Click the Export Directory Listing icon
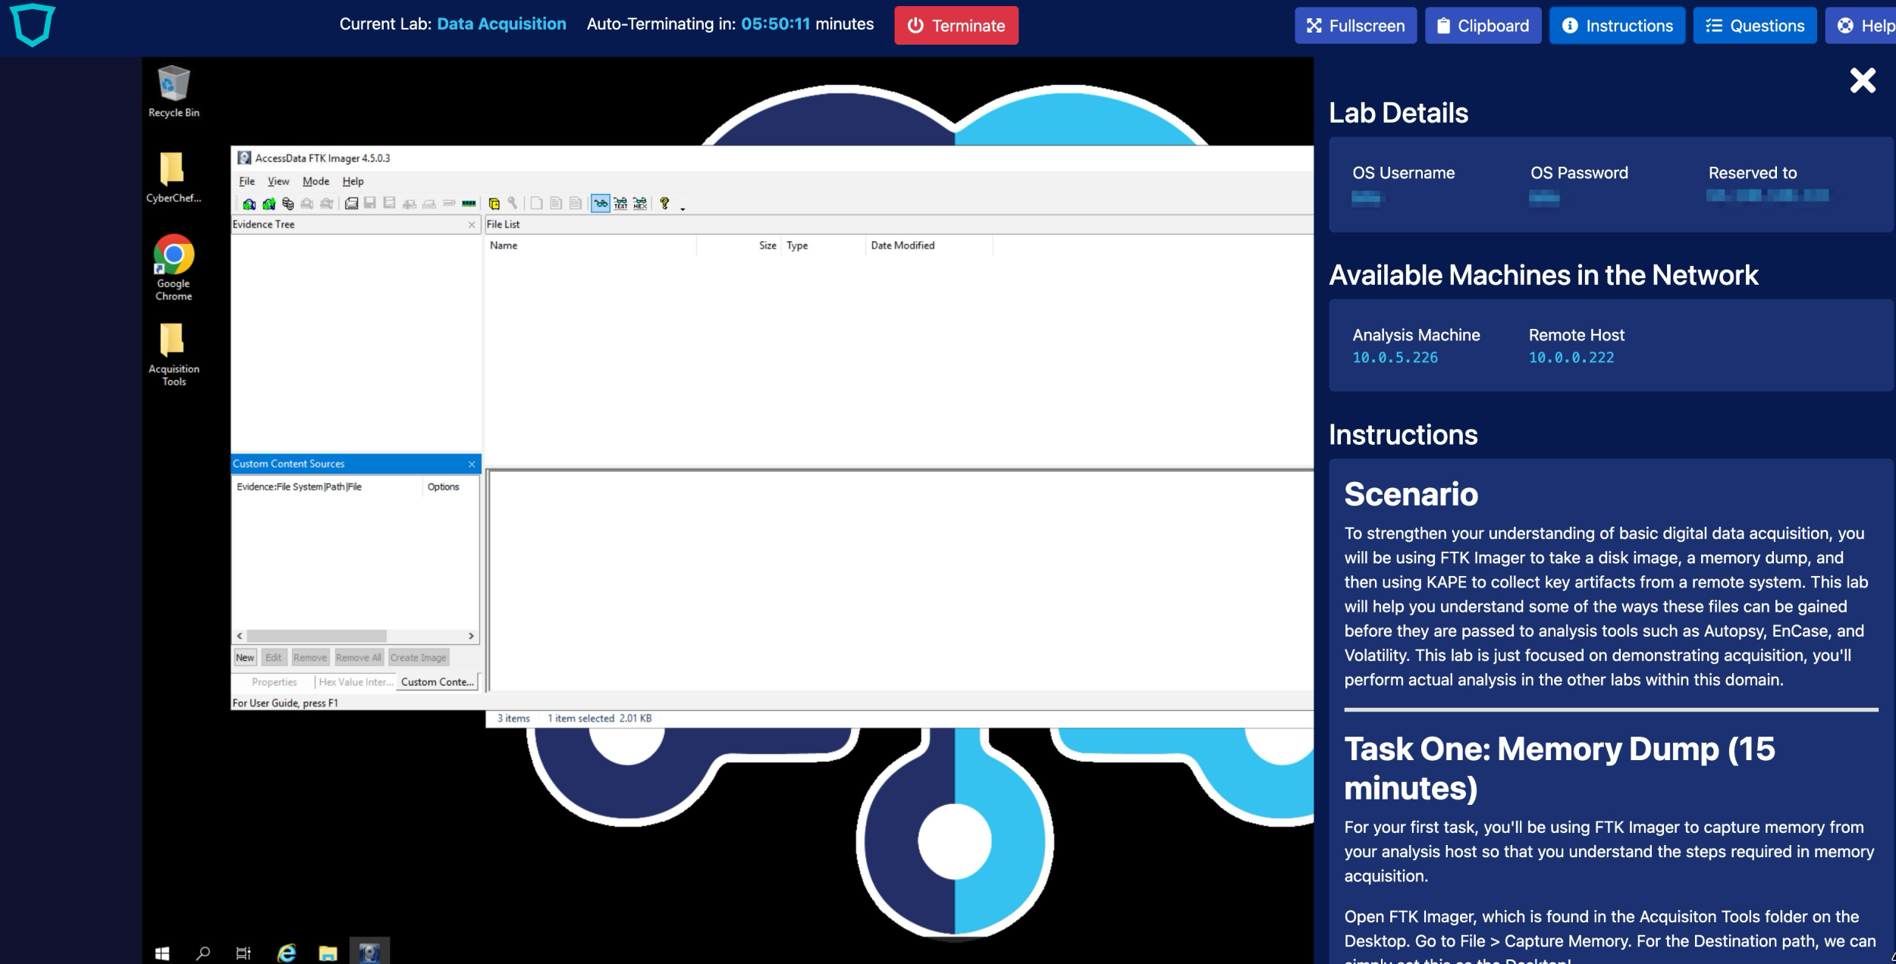 tap(576, 203)
